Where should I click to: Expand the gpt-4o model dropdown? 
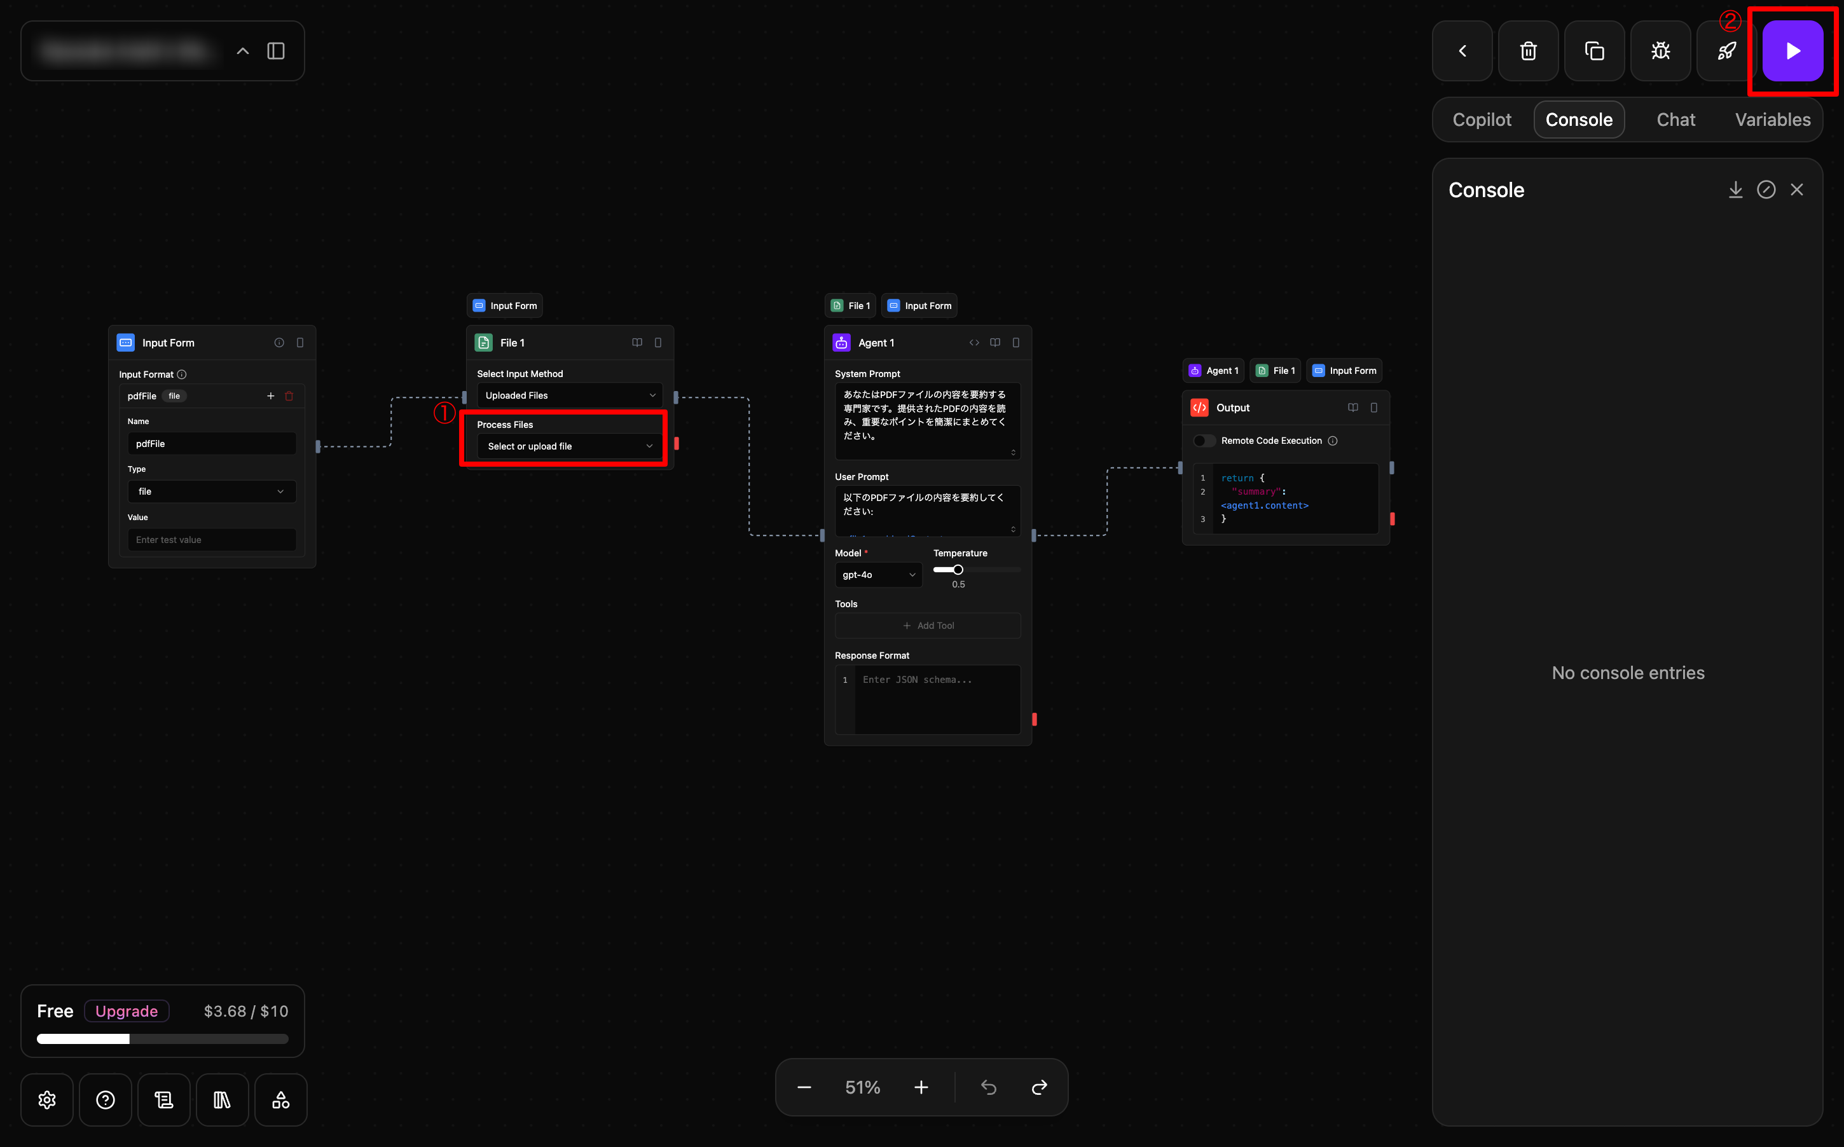(877, 574)
